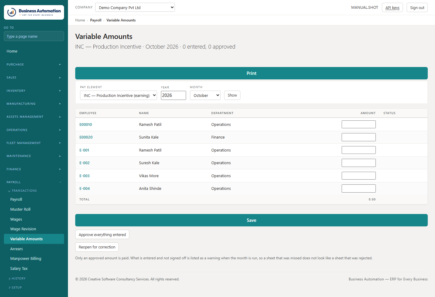
Task: Click amount field for Sunita Kale
Action: click(x=359, y=137)
